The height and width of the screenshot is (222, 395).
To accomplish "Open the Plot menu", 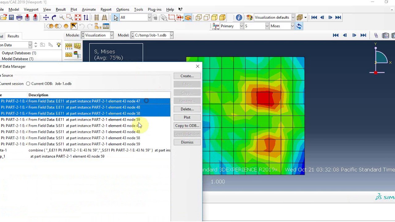I will (74, 10).
